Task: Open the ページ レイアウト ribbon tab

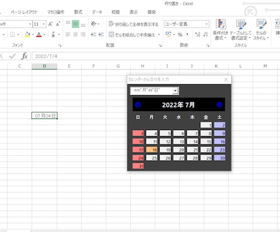Action: point(24,12)
